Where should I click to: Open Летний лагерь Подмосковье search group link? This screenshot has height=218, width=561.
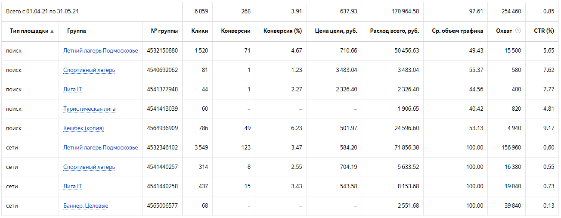click(101, 51)
